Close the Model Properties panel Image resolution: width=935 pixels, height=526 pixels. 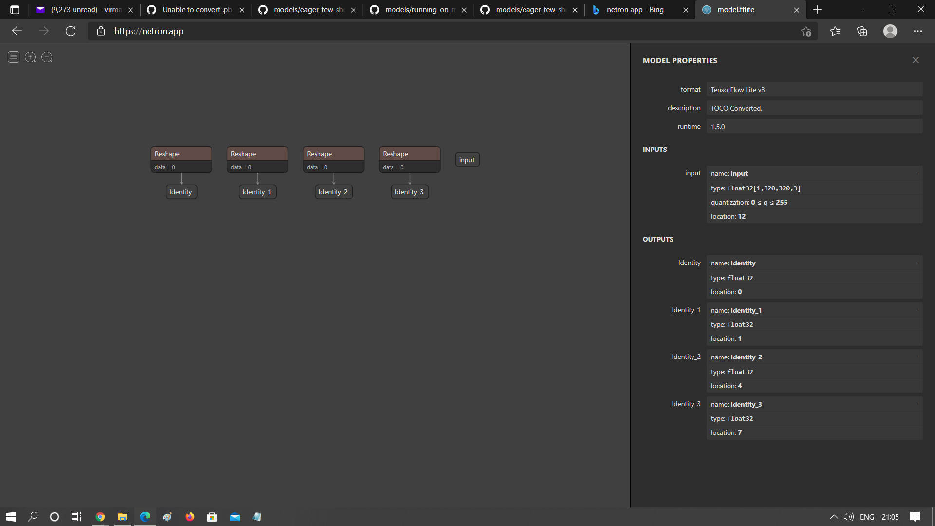[x=916, y=60]
